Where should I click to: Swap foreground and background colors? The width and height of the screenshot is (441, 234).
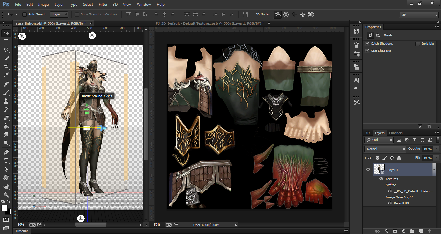coord(9,201)
